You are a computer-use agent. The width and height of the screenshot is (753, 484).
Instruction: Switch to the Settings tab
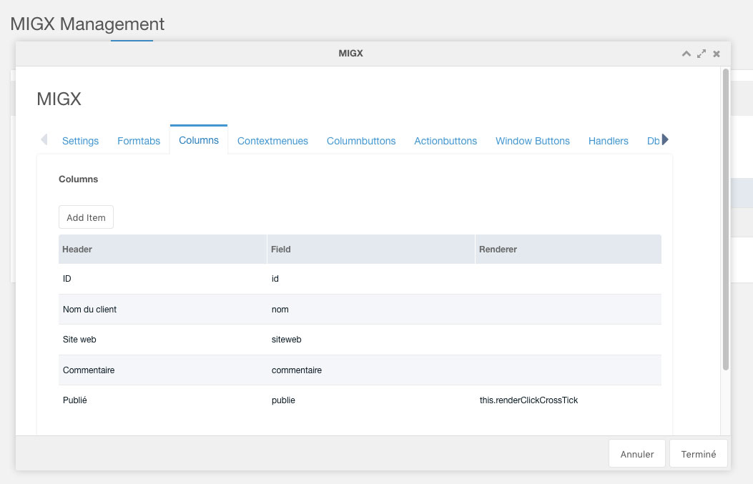tap(80, 141)
